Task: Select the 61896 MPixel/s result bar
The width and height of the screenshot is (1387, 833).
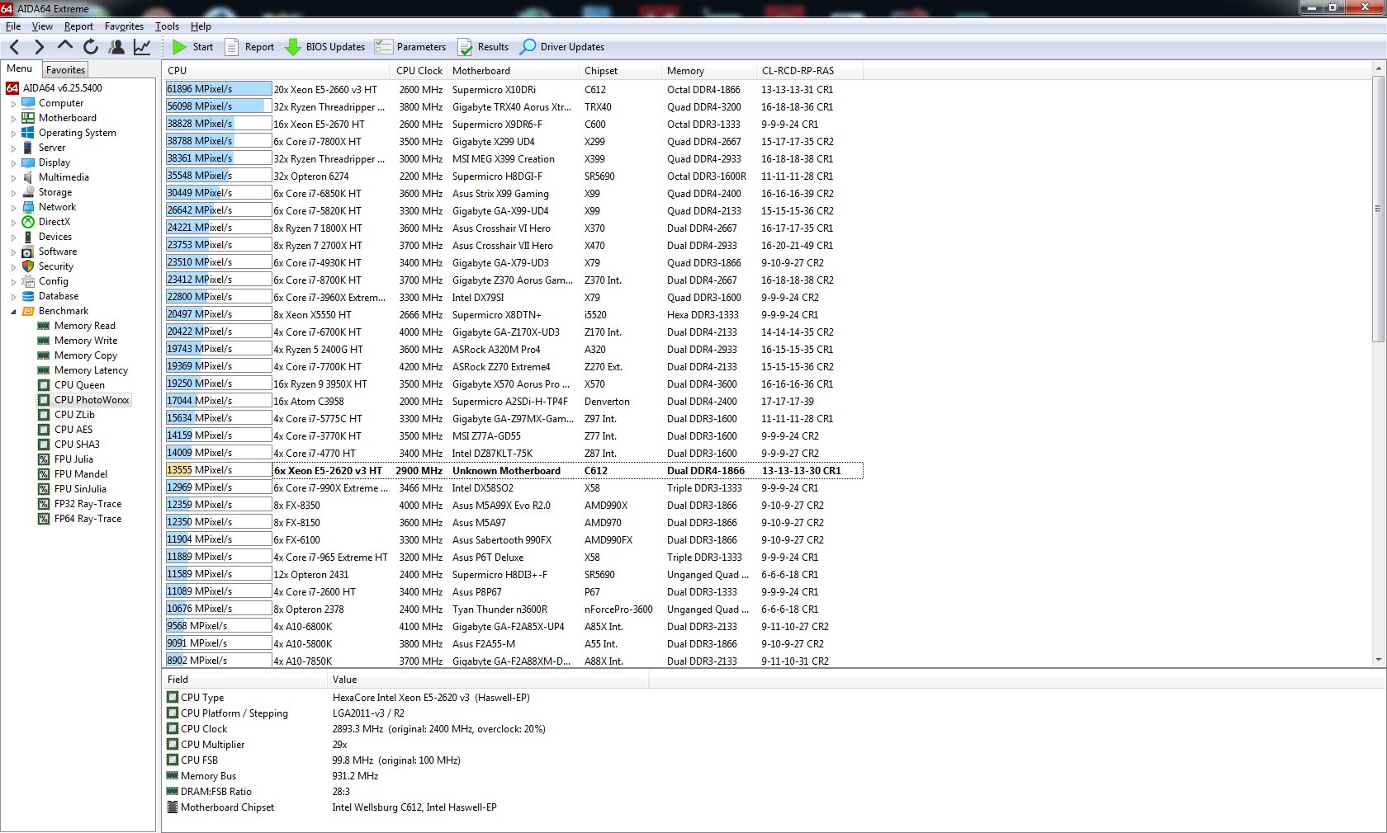Action: 219,89
